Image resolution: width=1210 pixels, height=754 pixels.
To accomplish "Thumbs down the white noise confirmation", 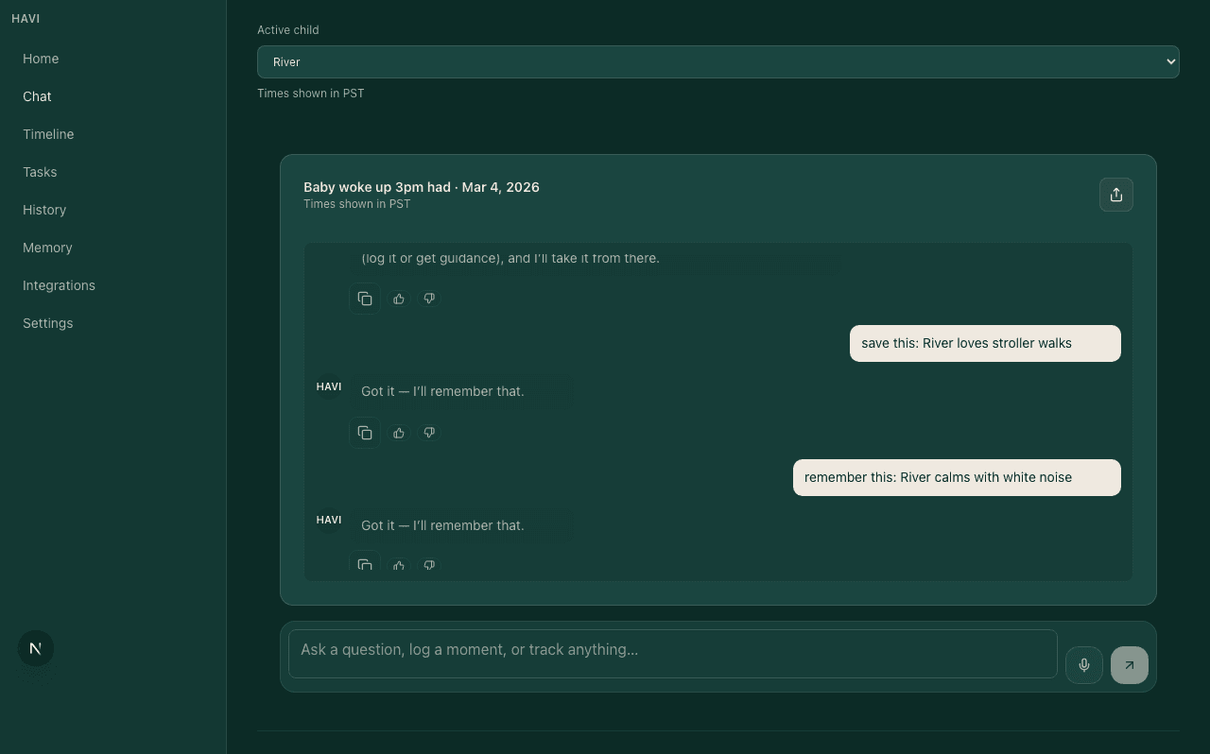I will click(x=428, y=565).
